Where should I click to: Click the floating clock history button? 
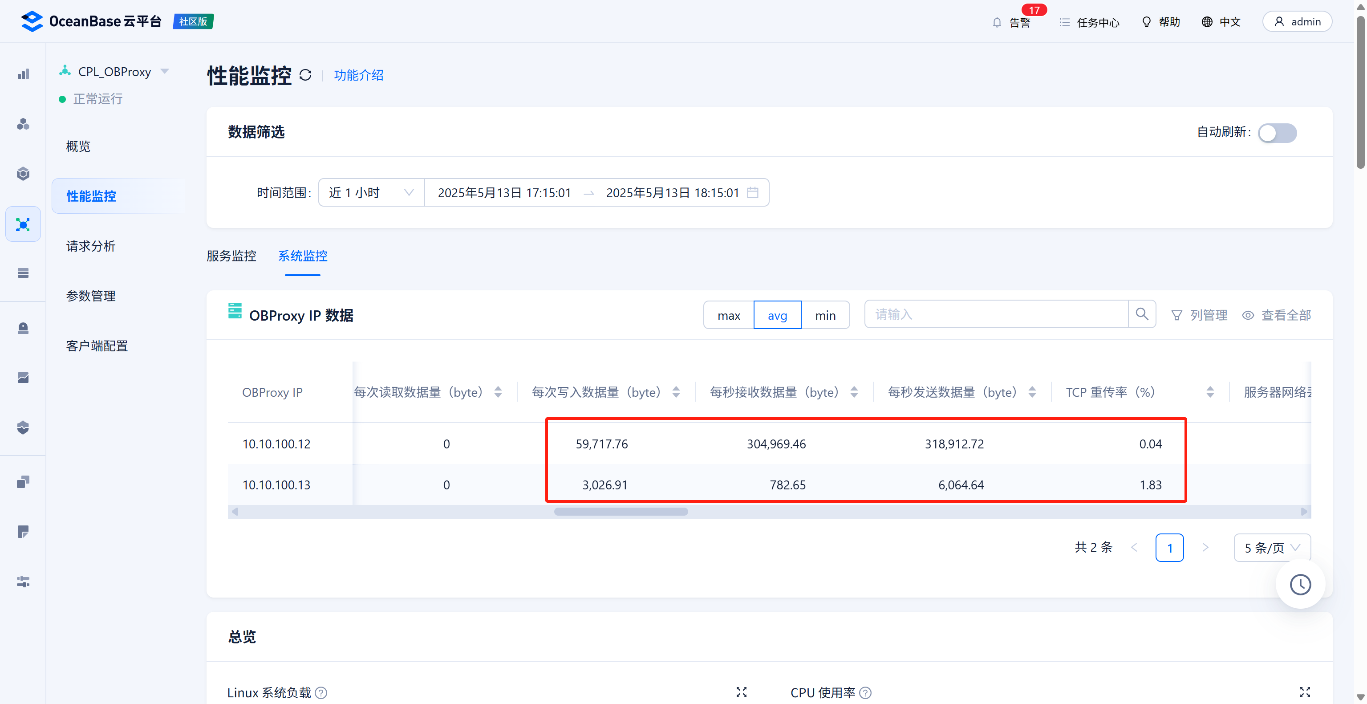tap(1300, 585)
